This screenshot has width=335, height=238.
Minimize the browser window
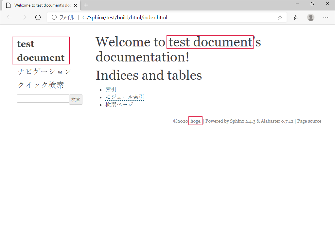click(297, 4)
